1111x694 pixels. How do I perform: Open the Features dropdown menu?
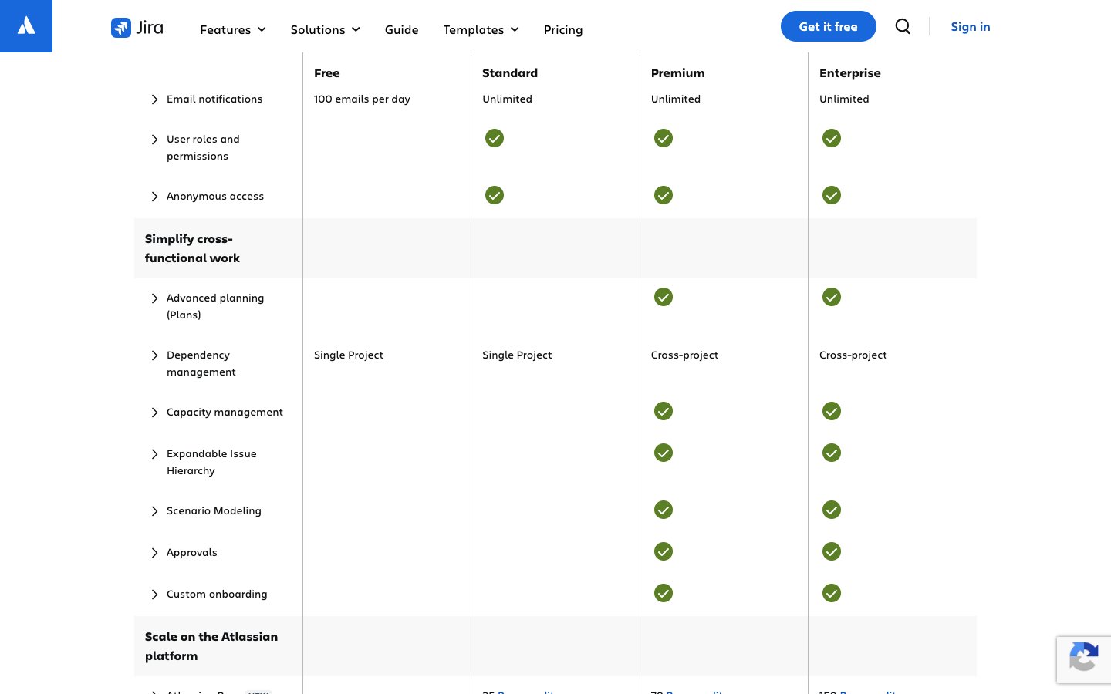232,29
